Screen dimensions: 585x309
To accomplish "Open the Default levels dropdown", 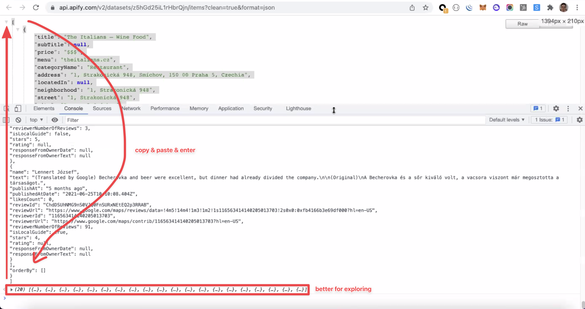I will tap(506, 120).
